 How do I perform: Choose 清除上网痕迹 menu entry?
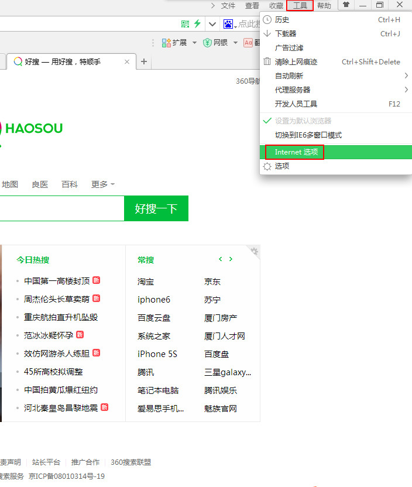pyautogui.click(x=296, y=62)
